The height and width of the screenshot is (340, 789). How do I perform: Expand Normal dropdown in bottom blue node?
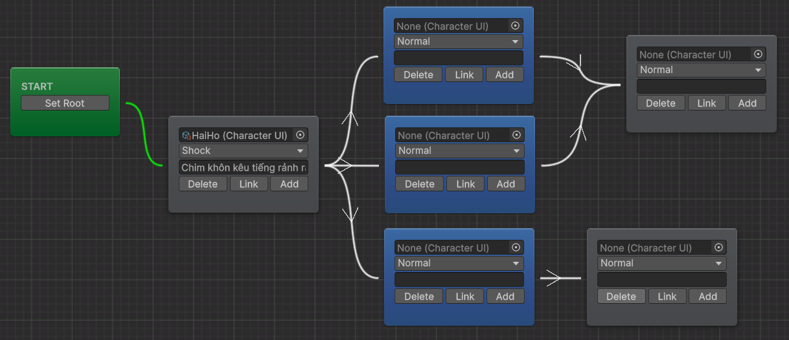coord(459,263)
